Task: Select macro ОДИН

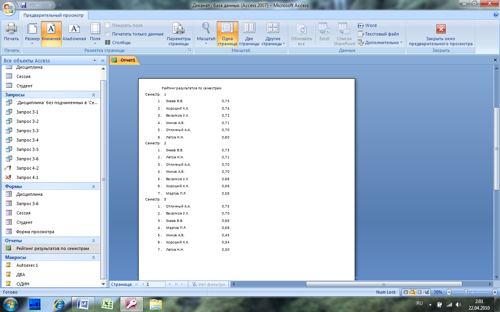Action: (51, 284)
